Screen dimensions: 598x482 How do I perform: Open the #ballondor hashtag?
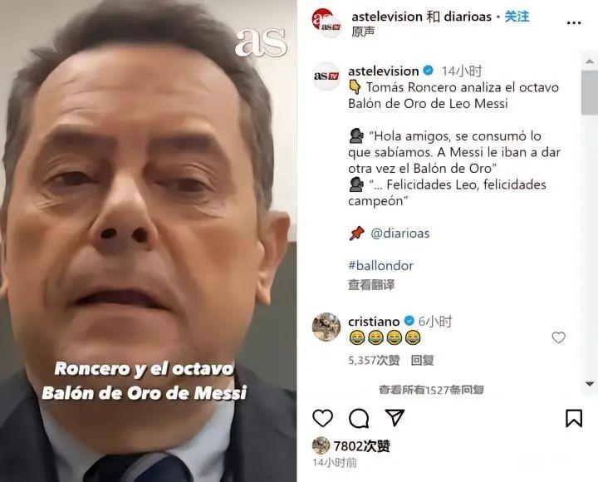tap(380, 265)
